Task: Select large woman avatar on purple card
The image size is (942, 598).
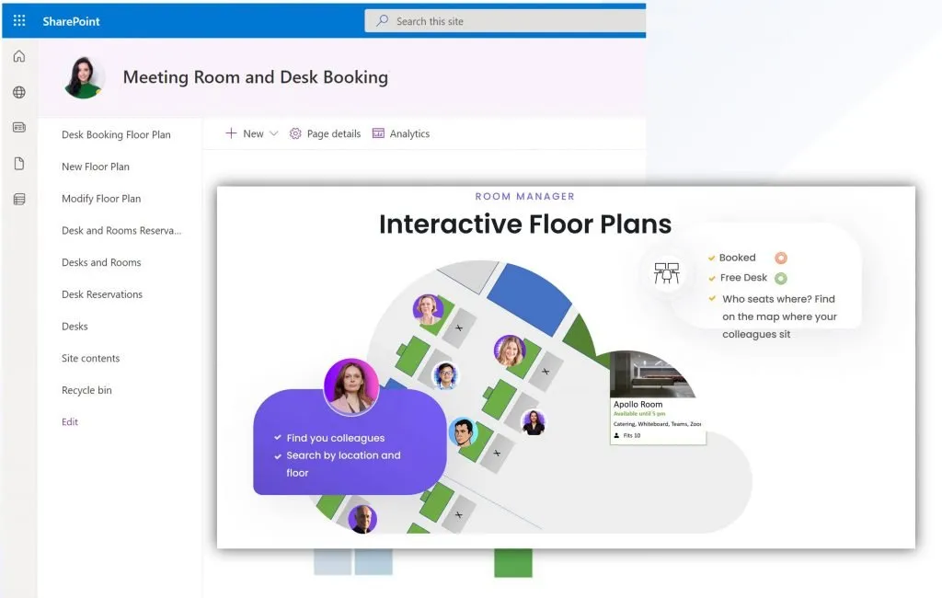Action: point(350,387)
